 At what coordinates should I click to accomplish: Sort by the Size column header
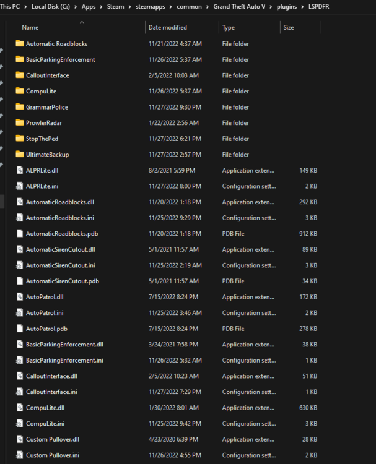point(289,27)
